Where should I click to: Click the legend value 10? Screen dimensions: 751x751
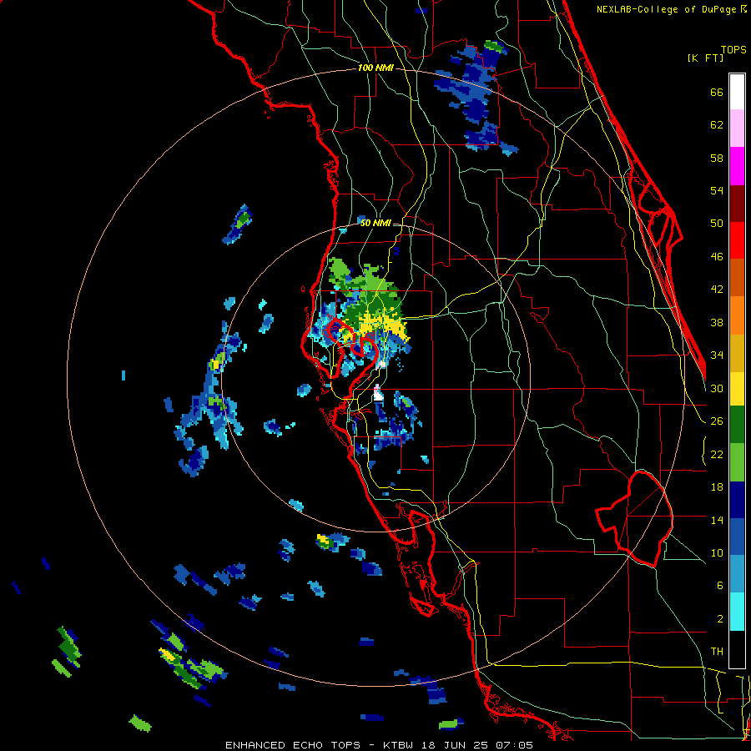717,553
